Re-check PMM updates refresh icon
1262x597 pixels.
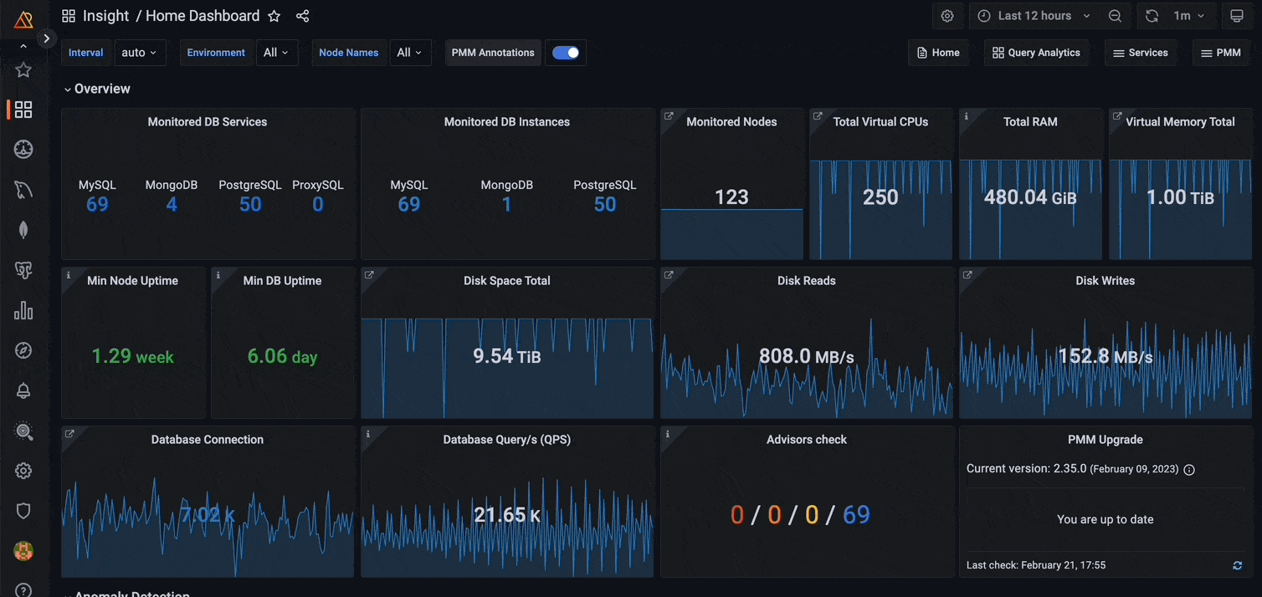pos(1237,565)
